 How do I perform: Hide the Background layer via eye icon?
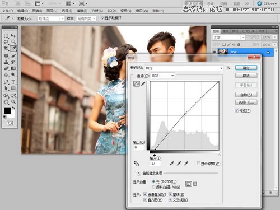coord(214,52)
